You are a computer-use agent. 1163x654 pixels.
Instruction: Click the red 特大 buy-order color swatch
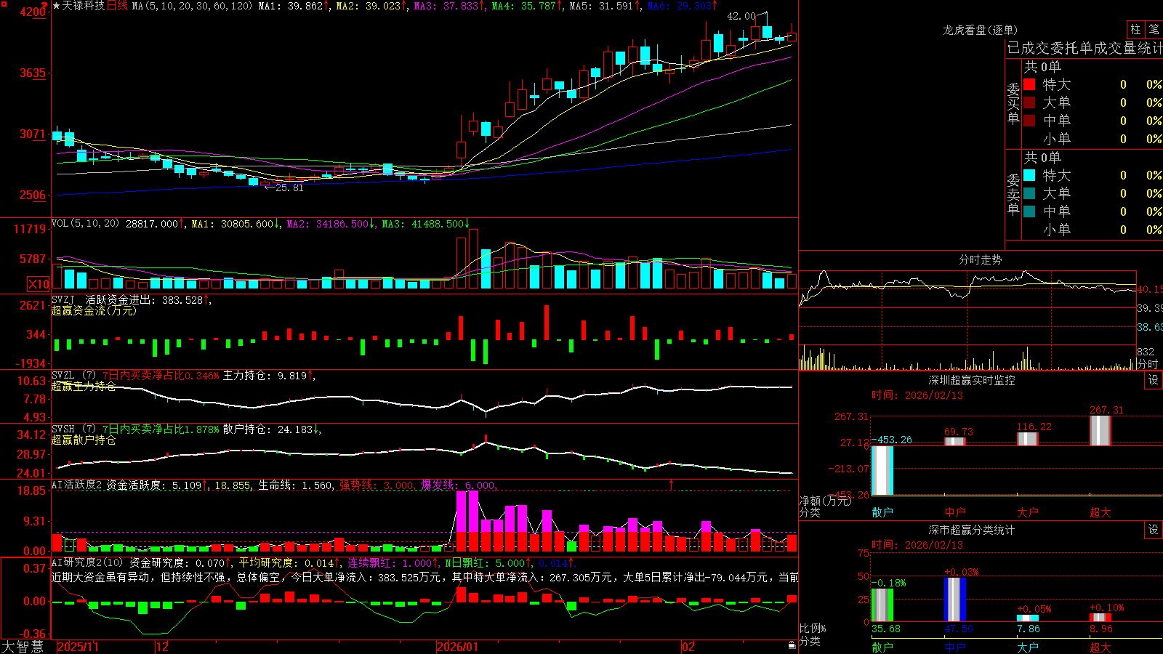point(1029,84)
